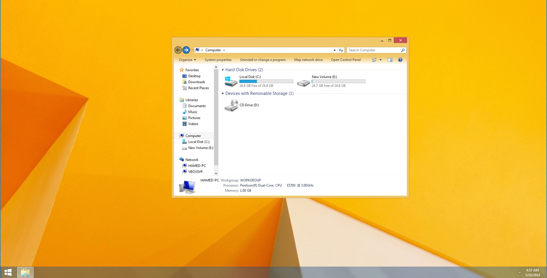Open System properties
The width and height of the screenshot is (547, 278).
tap(218, 60)
